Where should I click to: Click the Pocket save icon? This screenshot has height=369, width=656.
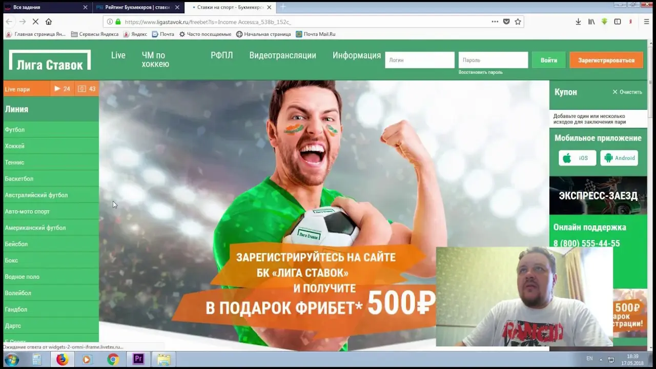point(506,22)
